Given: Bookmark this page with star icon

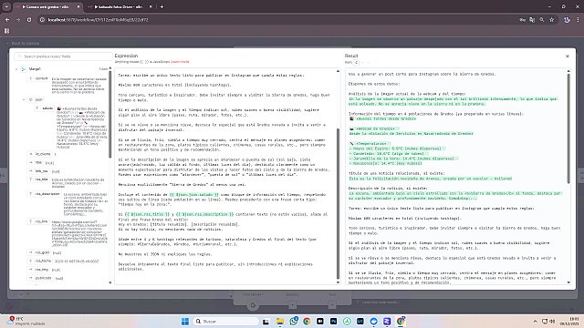Looking at the screenshot, I should 551,20.
